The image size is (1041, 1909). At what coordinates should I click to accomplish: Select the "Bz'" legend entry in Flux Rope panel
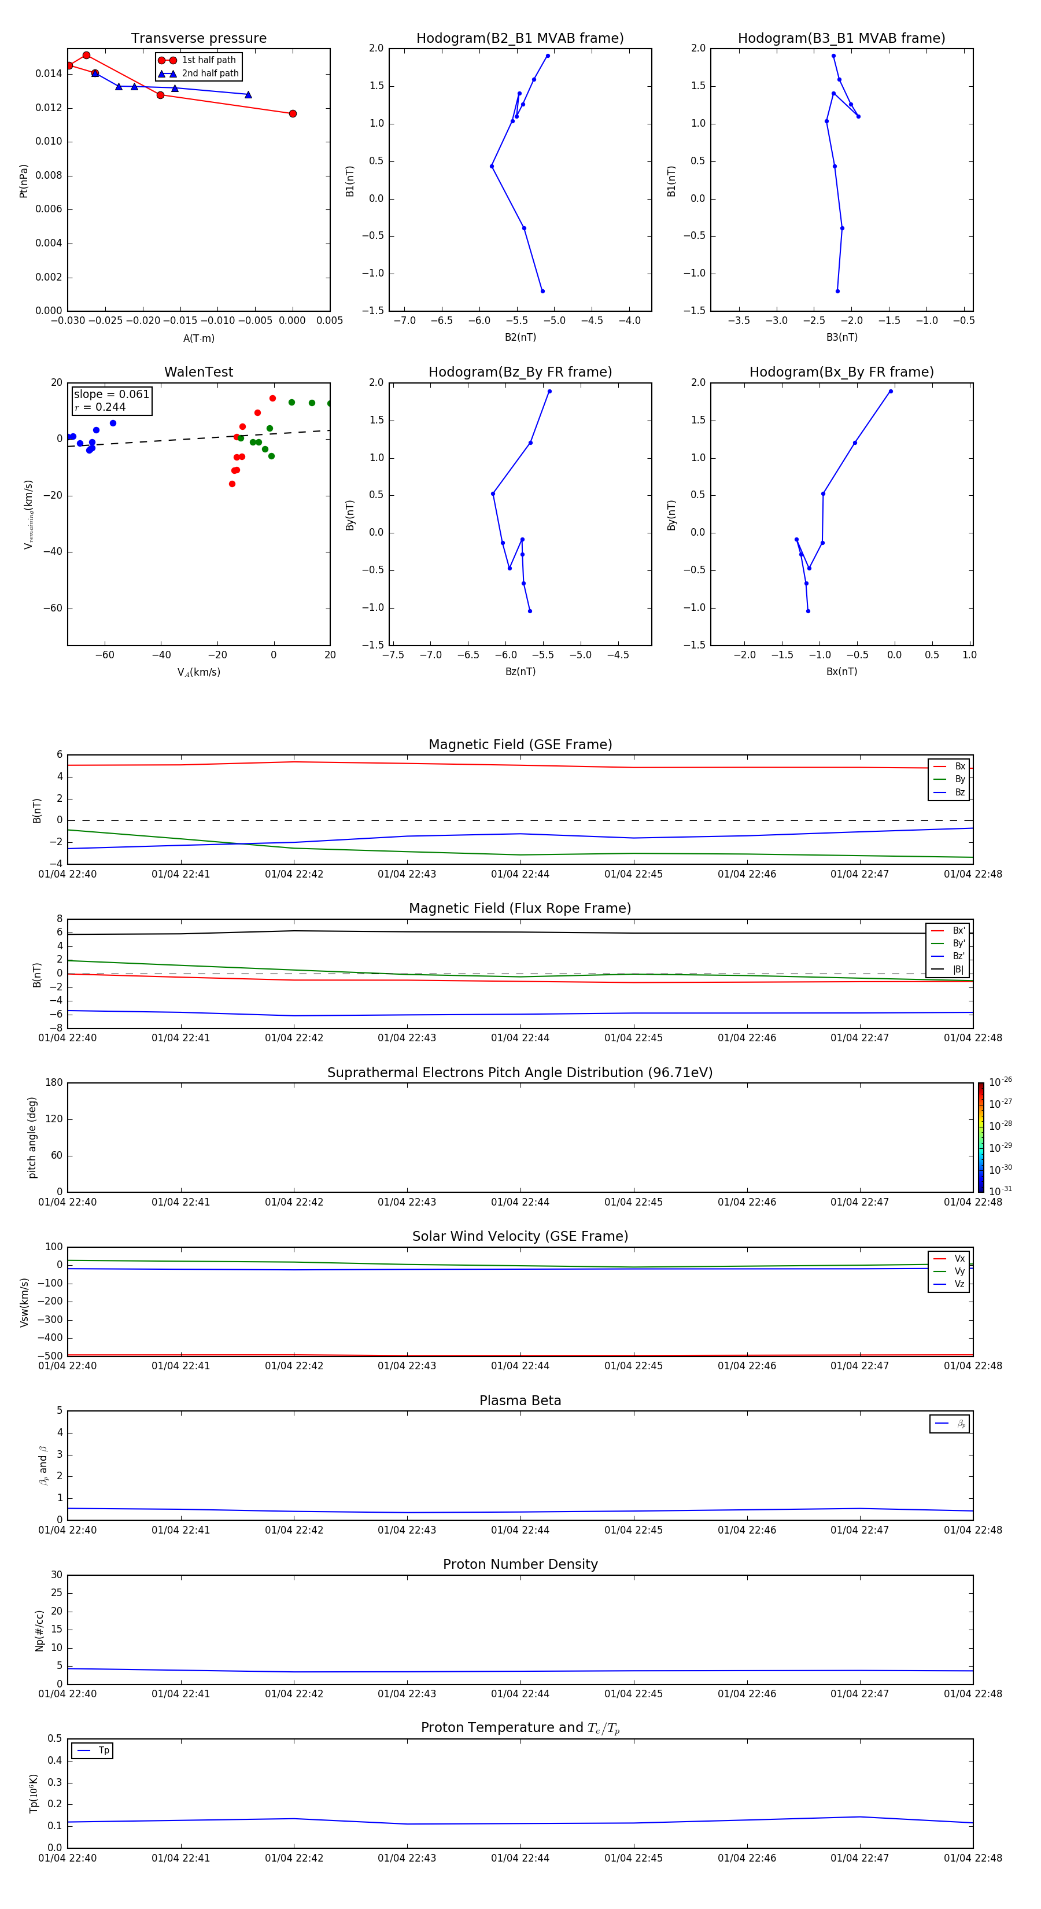point(948,957)
